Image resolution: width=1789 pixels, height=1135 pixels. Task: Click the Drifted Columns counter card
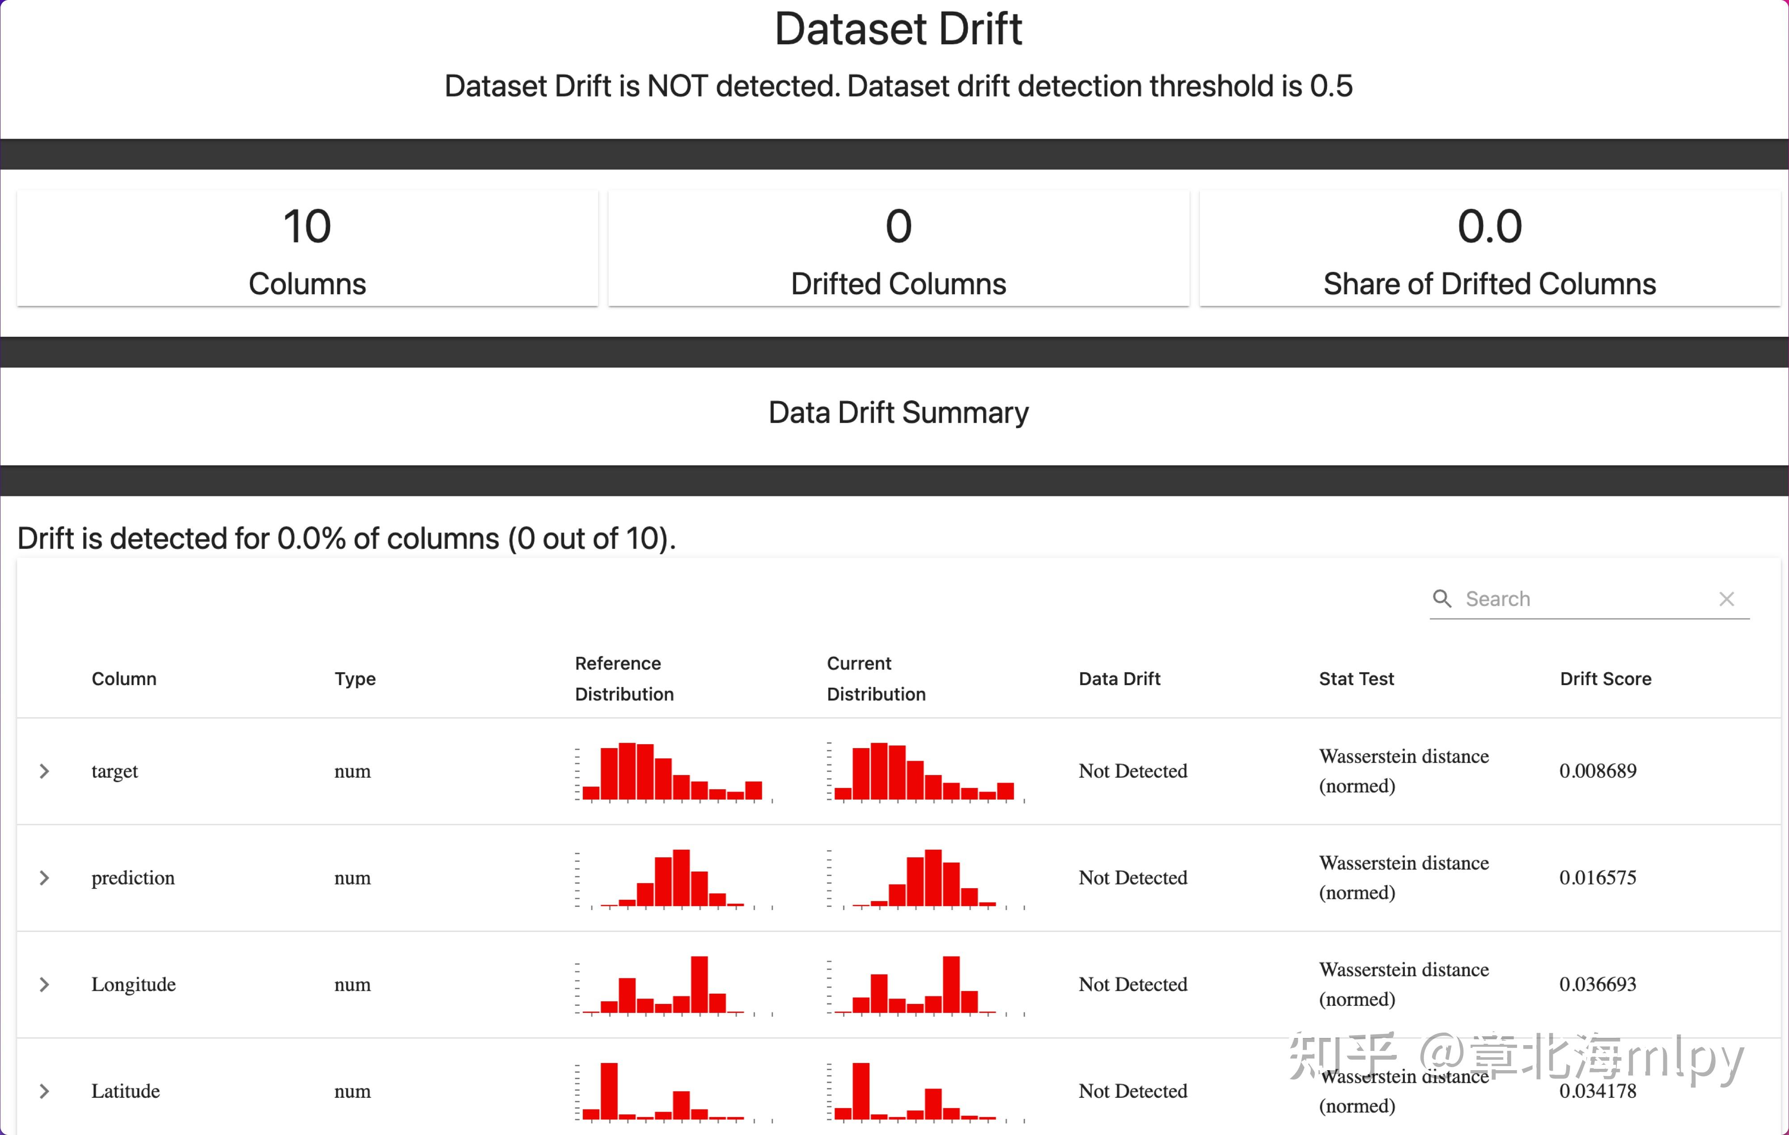pyautogui.click(x=898, y=249)
